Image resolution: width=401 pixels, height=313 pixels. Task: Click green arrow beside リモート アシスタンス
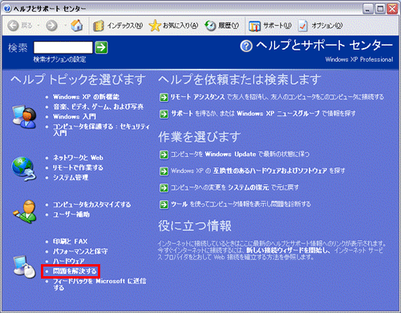pos(164,98)
